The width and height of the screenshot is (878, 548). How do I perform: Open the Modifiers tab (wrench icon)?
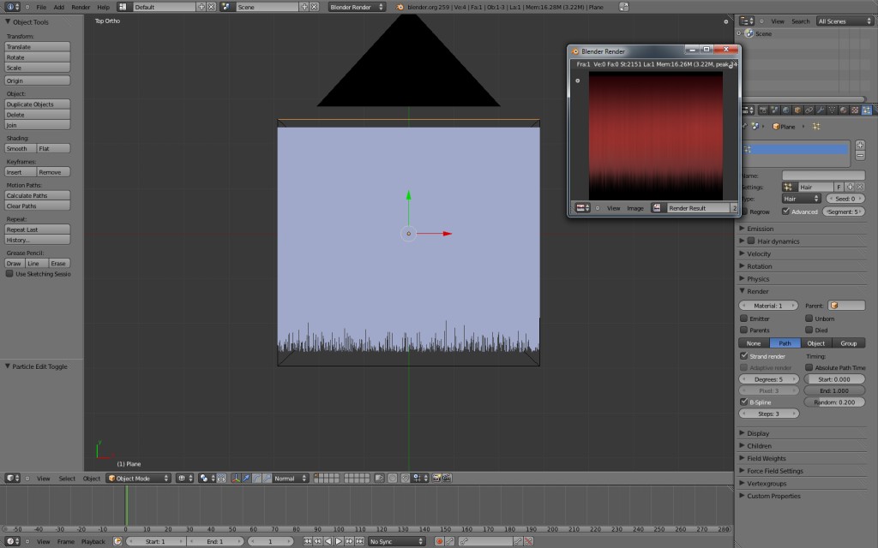821,110
